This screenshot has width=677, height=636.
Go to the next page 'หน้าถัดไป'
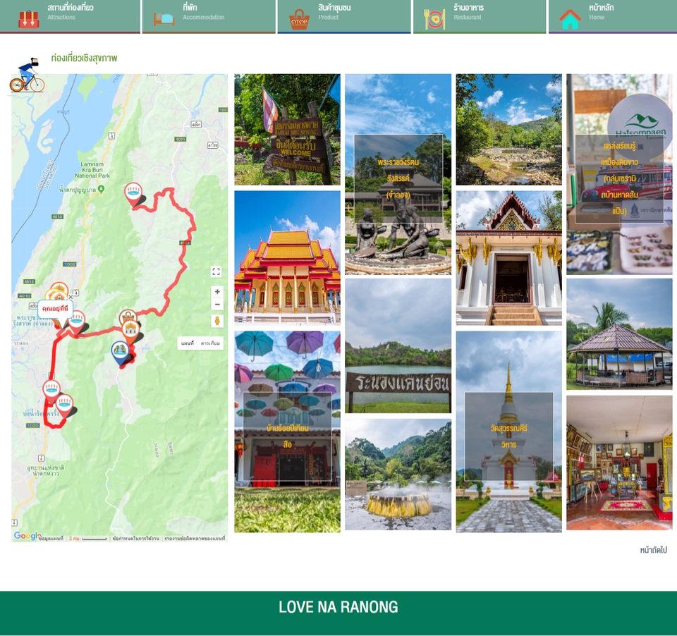click(653, 550)
